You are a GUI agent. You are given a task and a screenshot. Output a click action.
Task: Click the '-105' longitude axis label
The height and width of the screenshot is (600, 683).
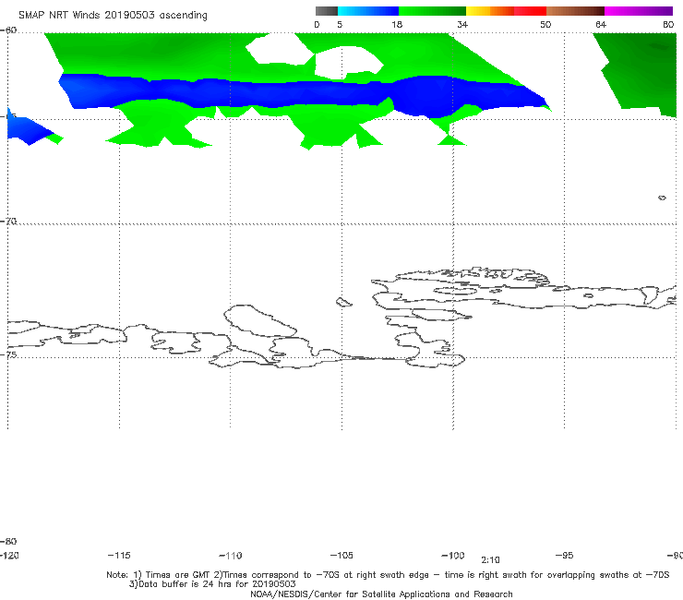pyautogui.click(x=341, y=555)
